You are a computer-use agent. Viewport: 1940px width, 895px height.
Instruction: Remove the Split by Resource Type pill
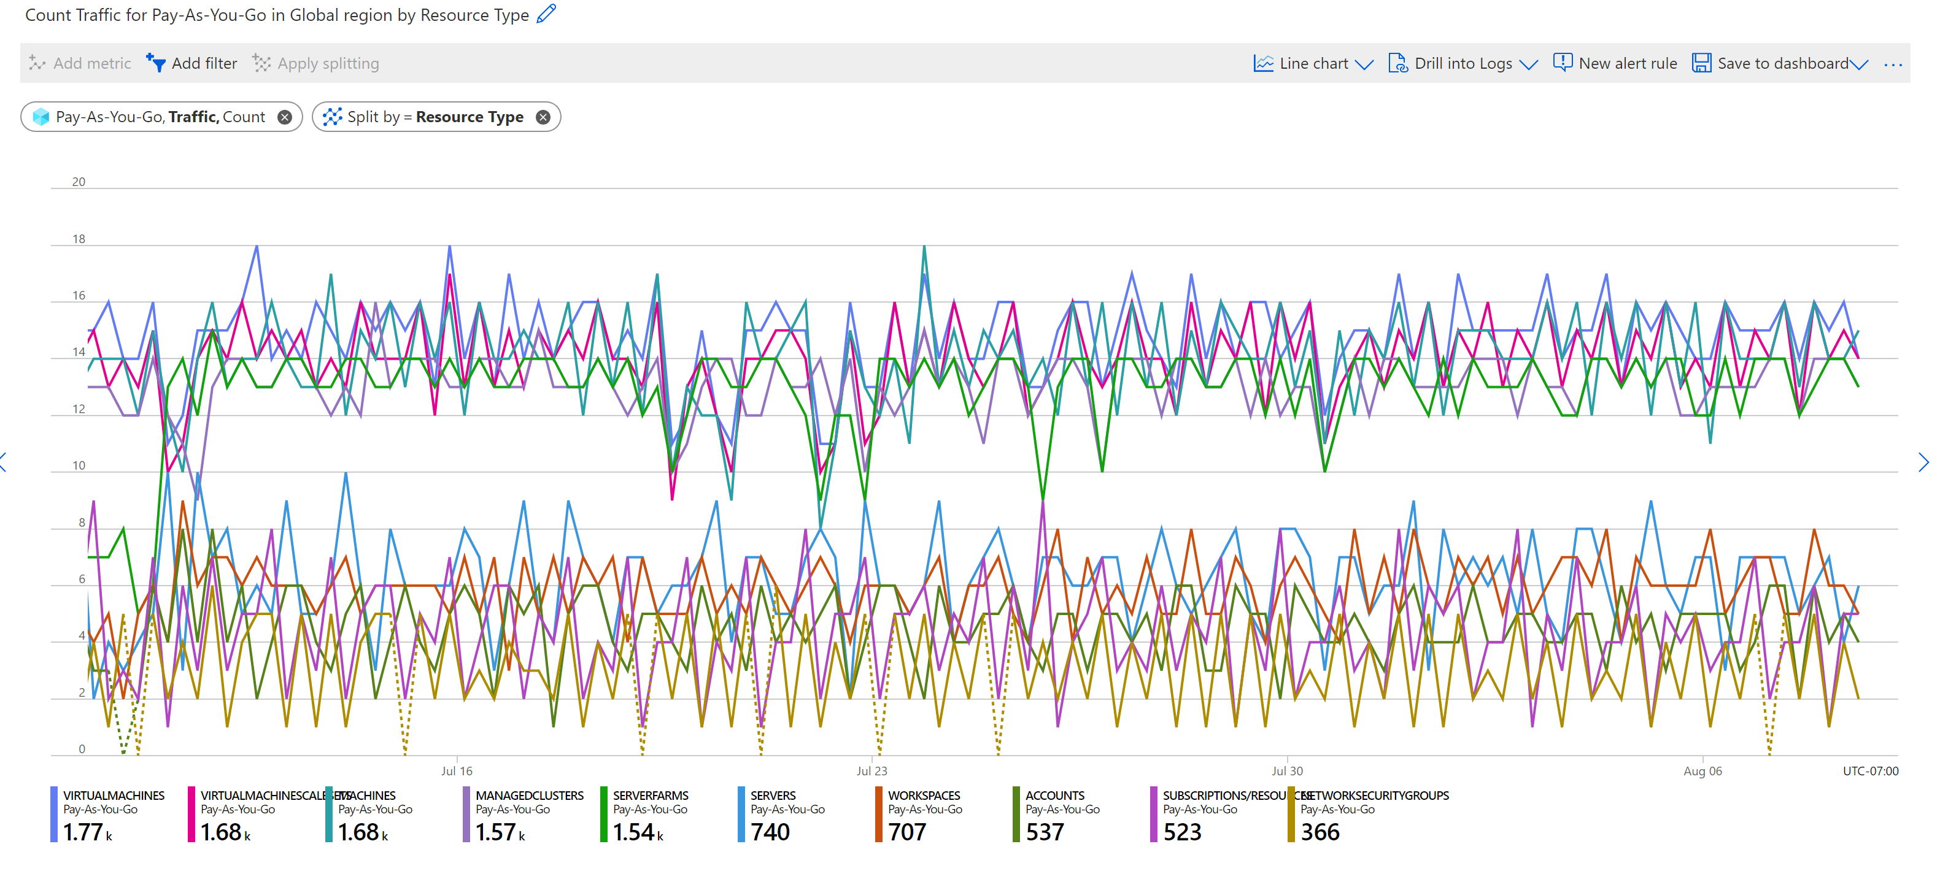click(x=543, y=117)
